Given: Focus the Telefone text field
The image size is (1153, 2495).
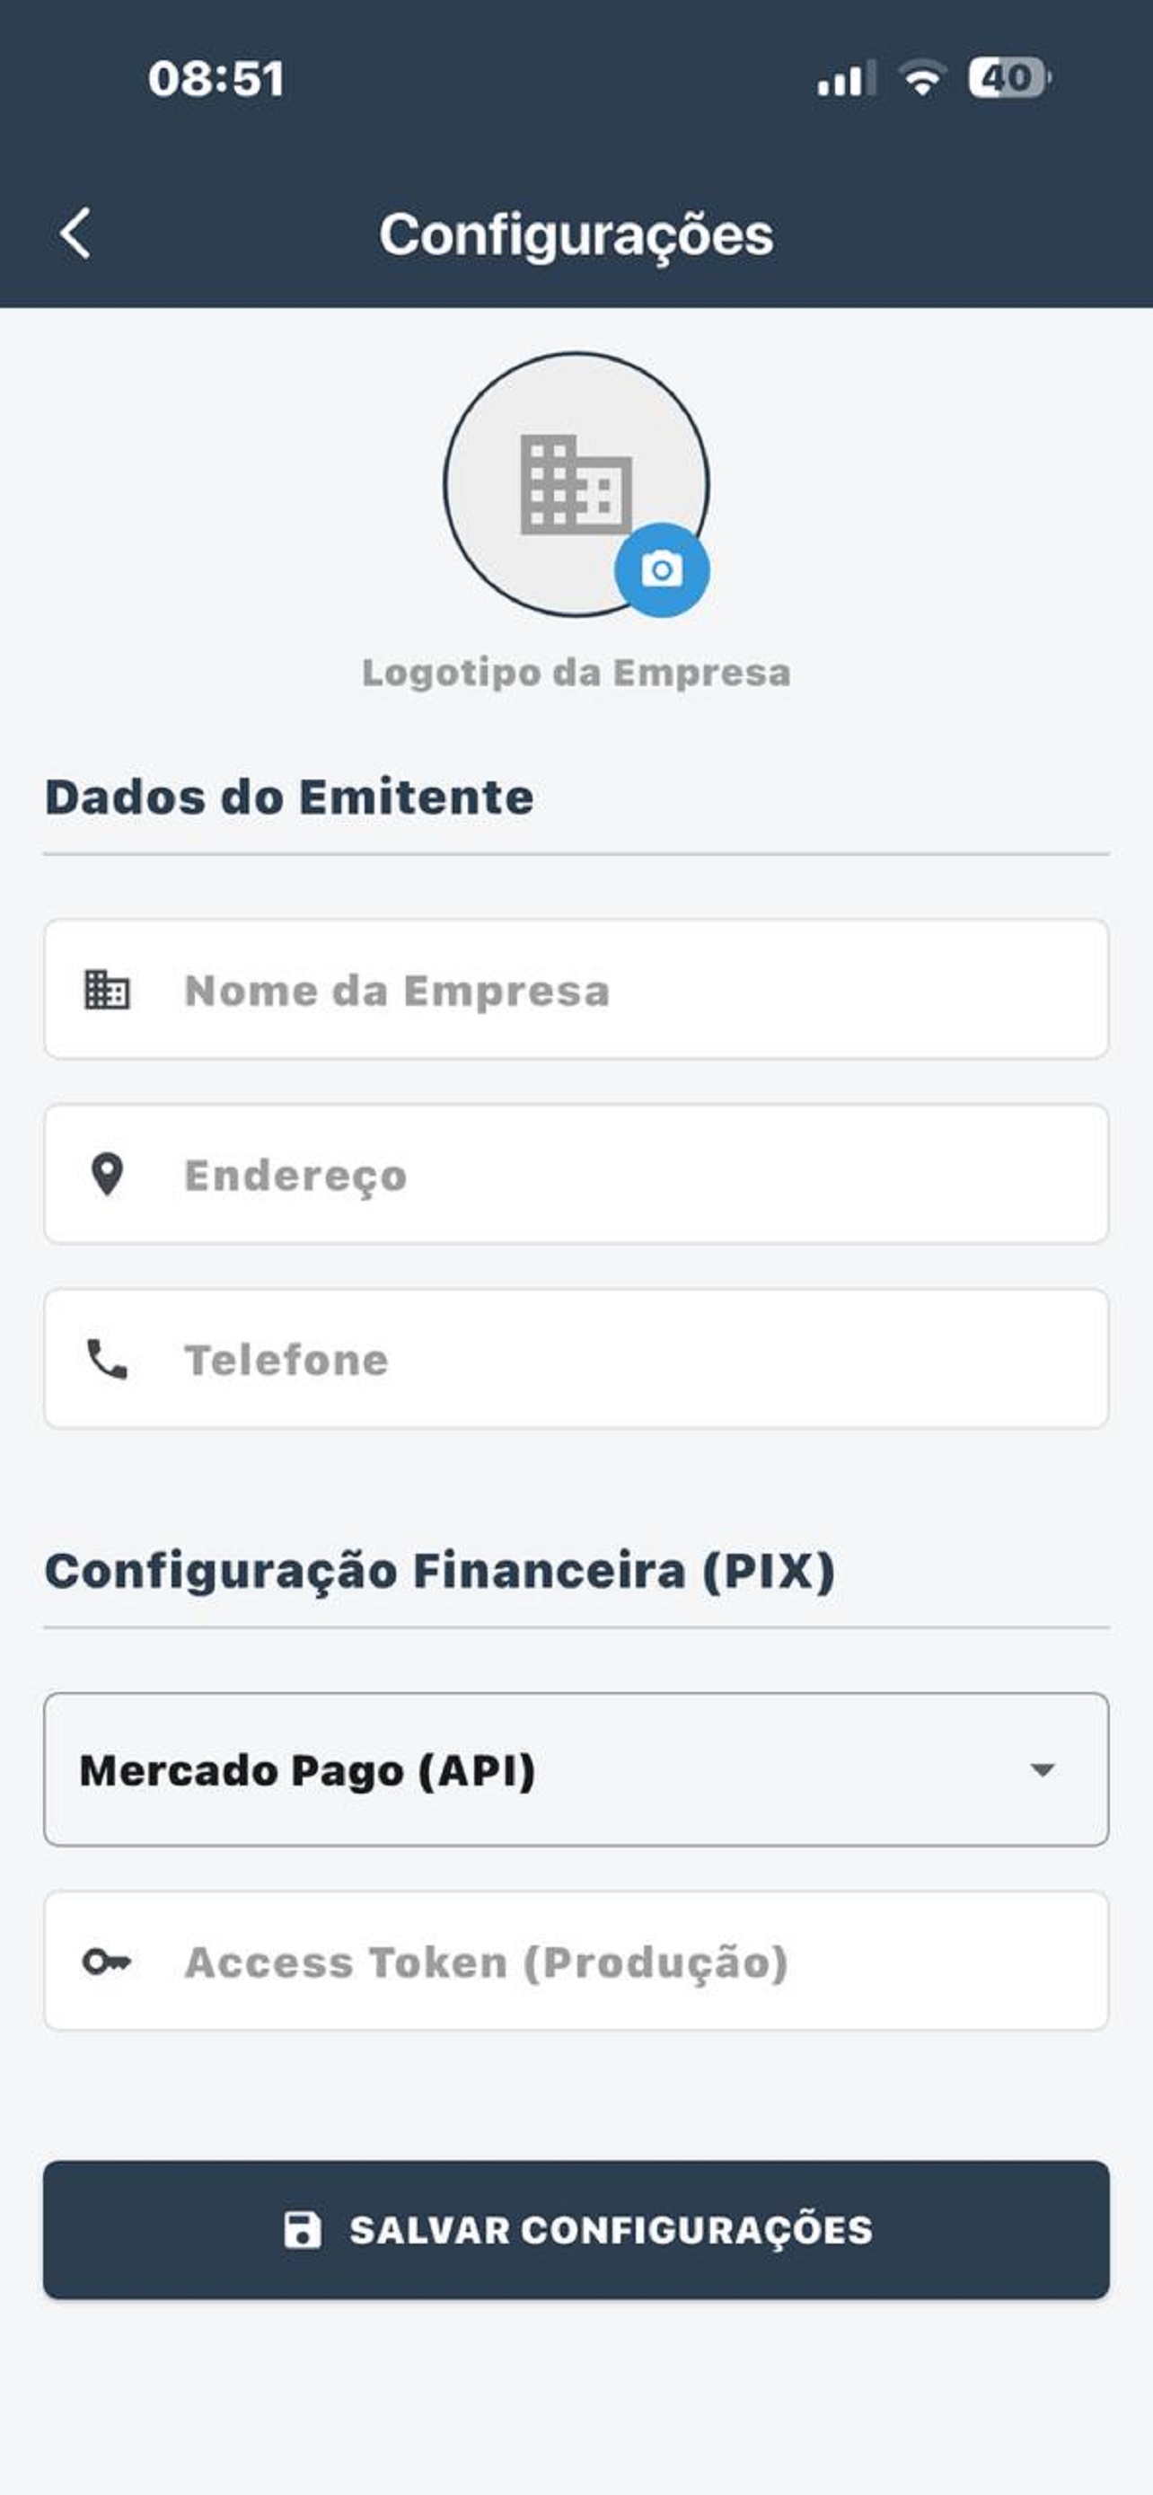Looking at the screenshot, I should 629,1359.
